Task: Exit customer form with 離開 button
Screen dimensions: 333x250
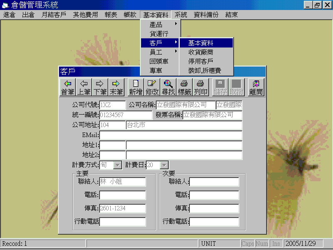Action: point(256,87)
